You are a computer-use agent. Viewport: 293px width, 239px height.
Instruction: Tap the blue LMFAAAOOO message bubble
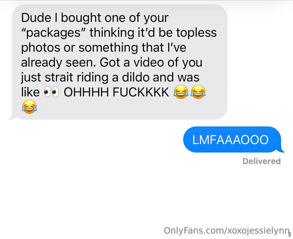232,139
